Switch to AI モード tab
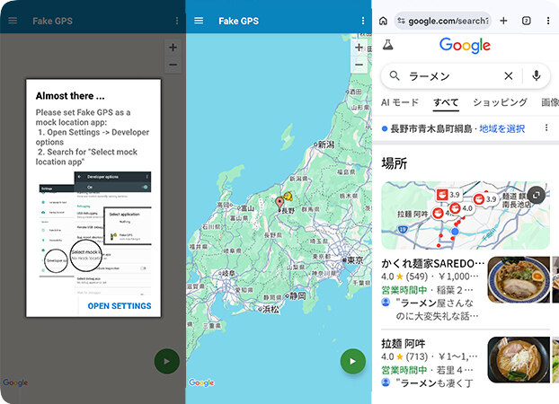 [x=400, y=102]
